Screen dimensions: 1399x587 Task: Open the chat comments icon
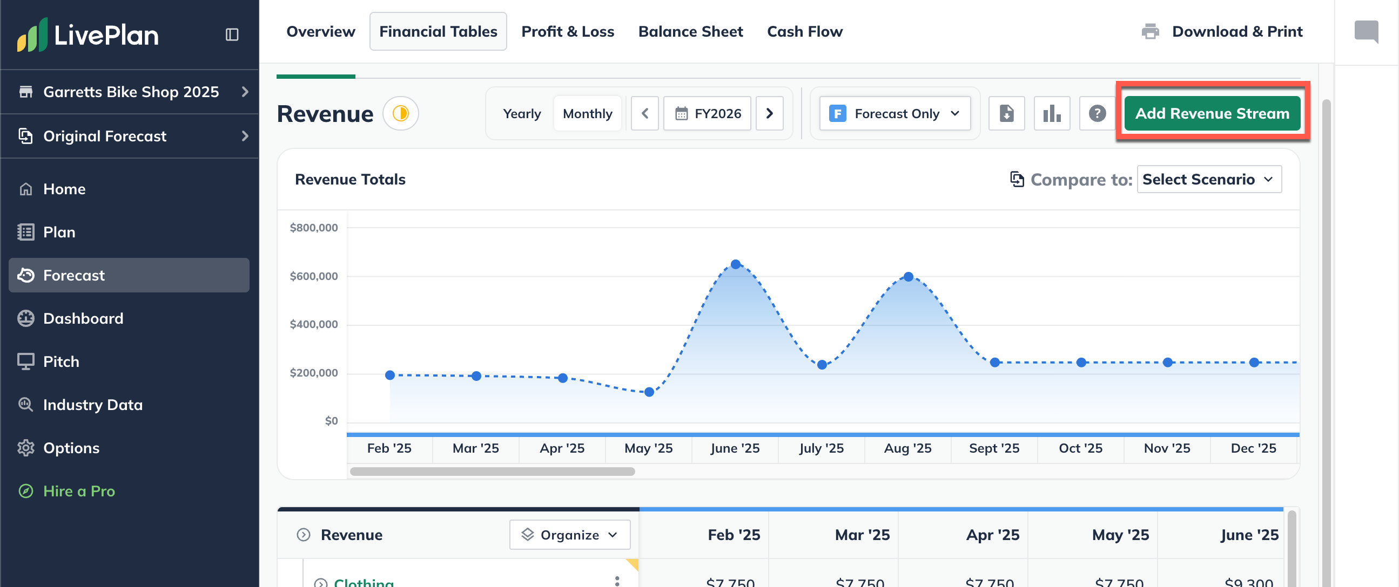point(1366,31)
